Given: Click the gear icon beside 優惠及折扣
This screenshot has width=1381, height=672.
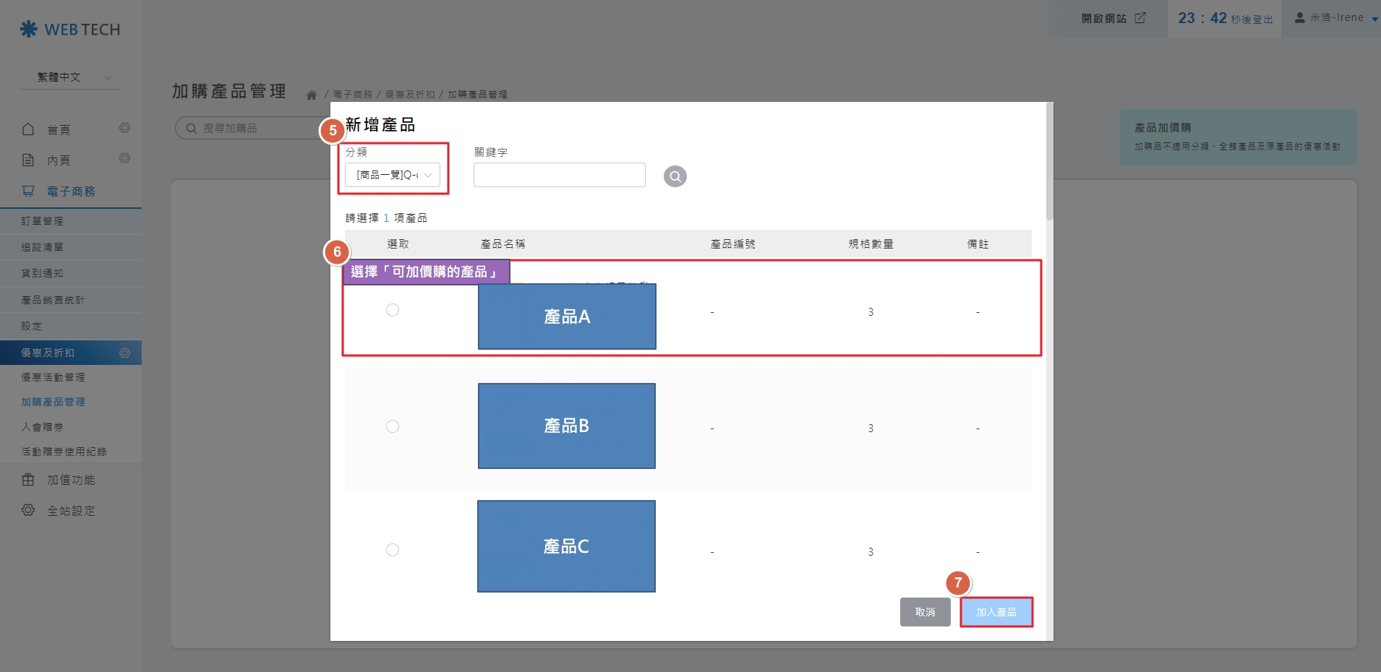Looking at the screenshot, I should click(124, 353).
